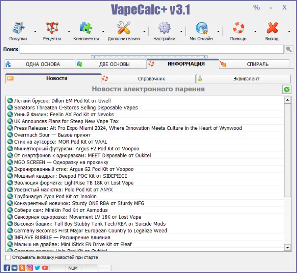Click the search magnifier button
Image resolution: width=297 pixels, height=273 pixels.
[289, 49]
